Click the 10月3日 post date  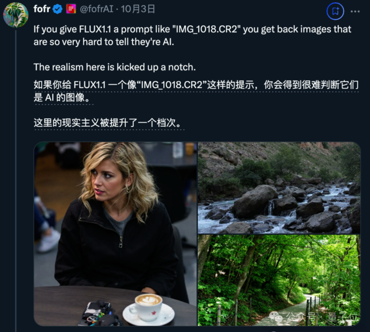point(138,9)
